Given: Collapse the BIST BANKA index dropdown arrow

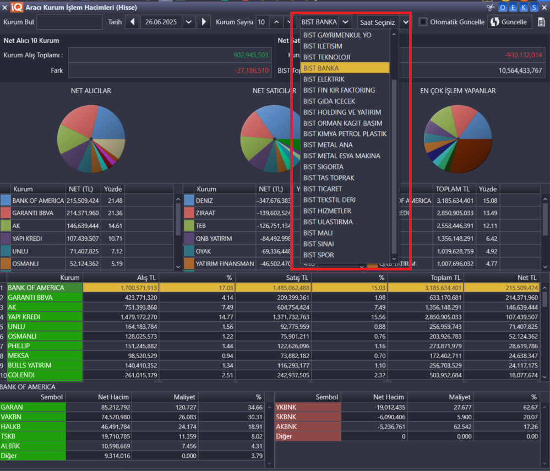Looking at the screenshot, I should 346,22.
